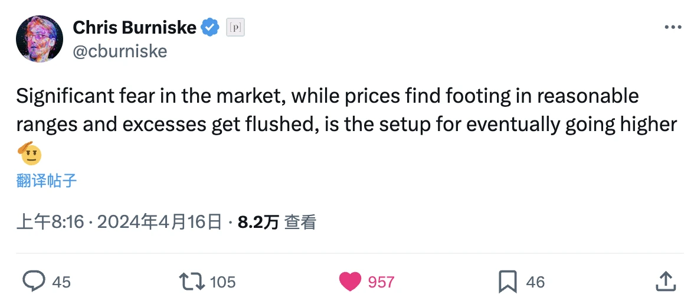Click the square affiliation badge beside name
The image size is (694, 307).
(x=236, y=27)
